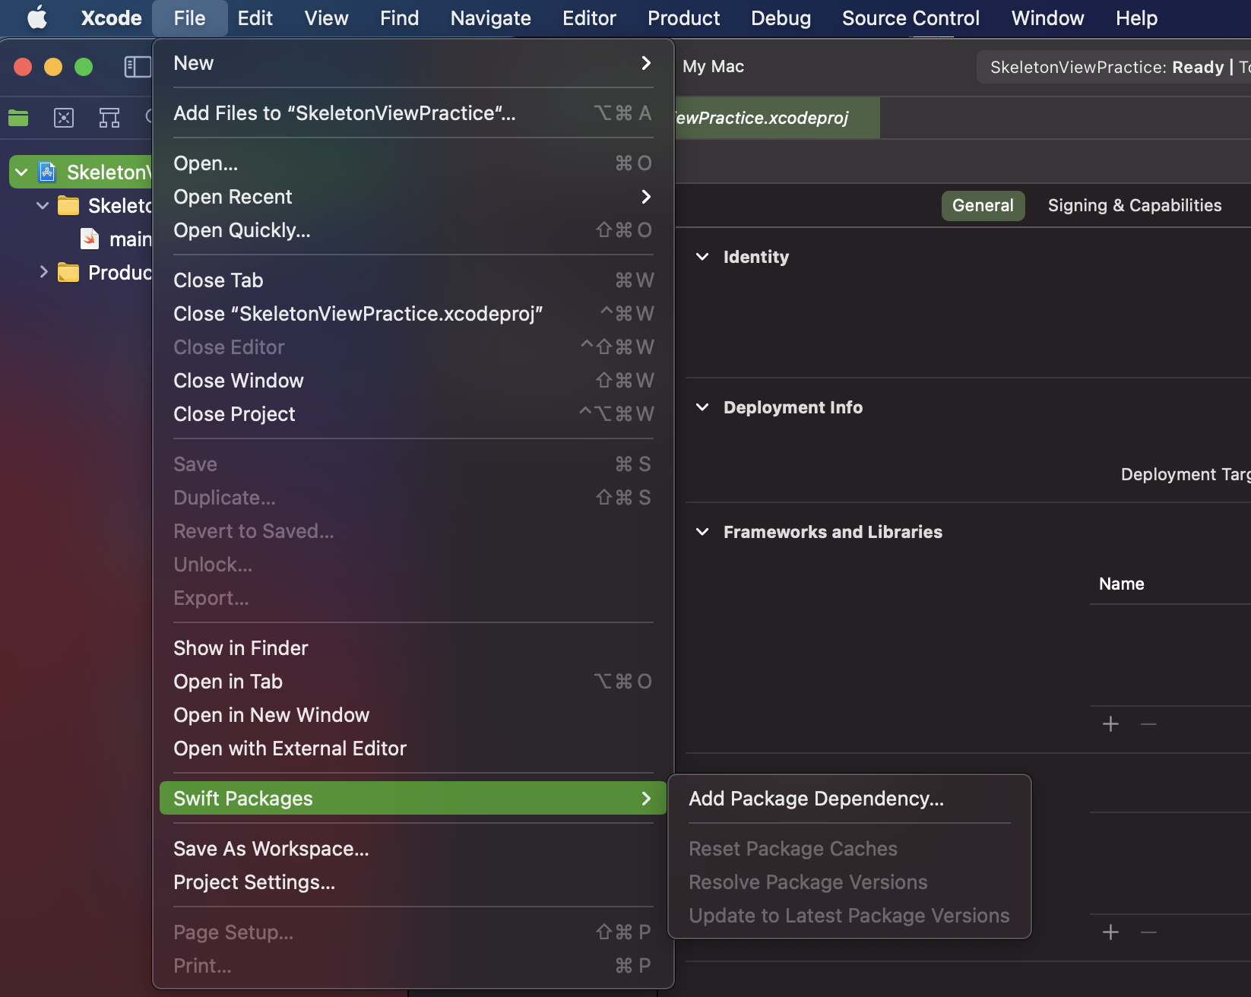Viewport: 1251px width, 997px height.
Task: Toggle the navigator sidebar icon
Action: (x=138, y=67)
